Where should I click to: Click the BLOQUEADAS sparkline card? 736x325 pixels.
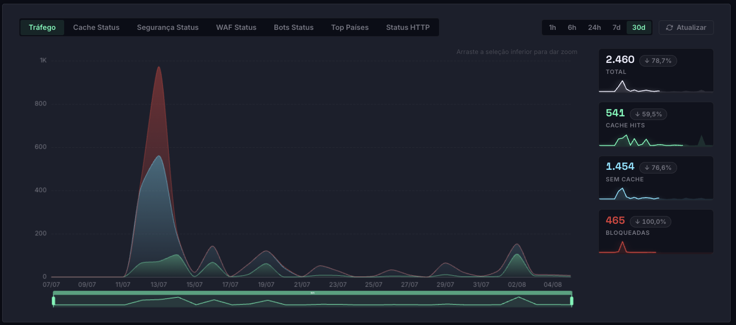point(656,232)
